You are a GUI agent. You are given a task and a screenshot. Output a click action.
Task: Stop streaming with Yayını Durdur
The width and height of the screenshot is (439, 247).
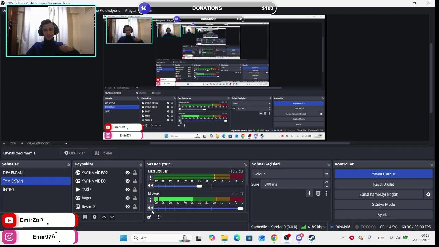(x=383, y=174)
